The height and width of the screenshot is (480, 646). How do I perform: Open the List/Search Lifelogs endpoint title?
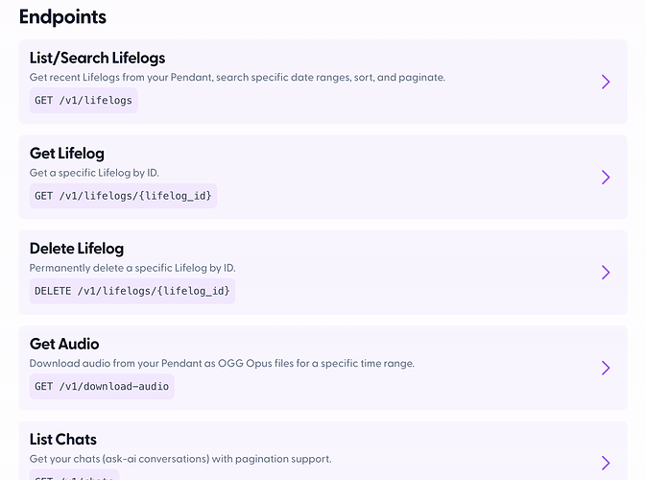[x=97, y=59]
